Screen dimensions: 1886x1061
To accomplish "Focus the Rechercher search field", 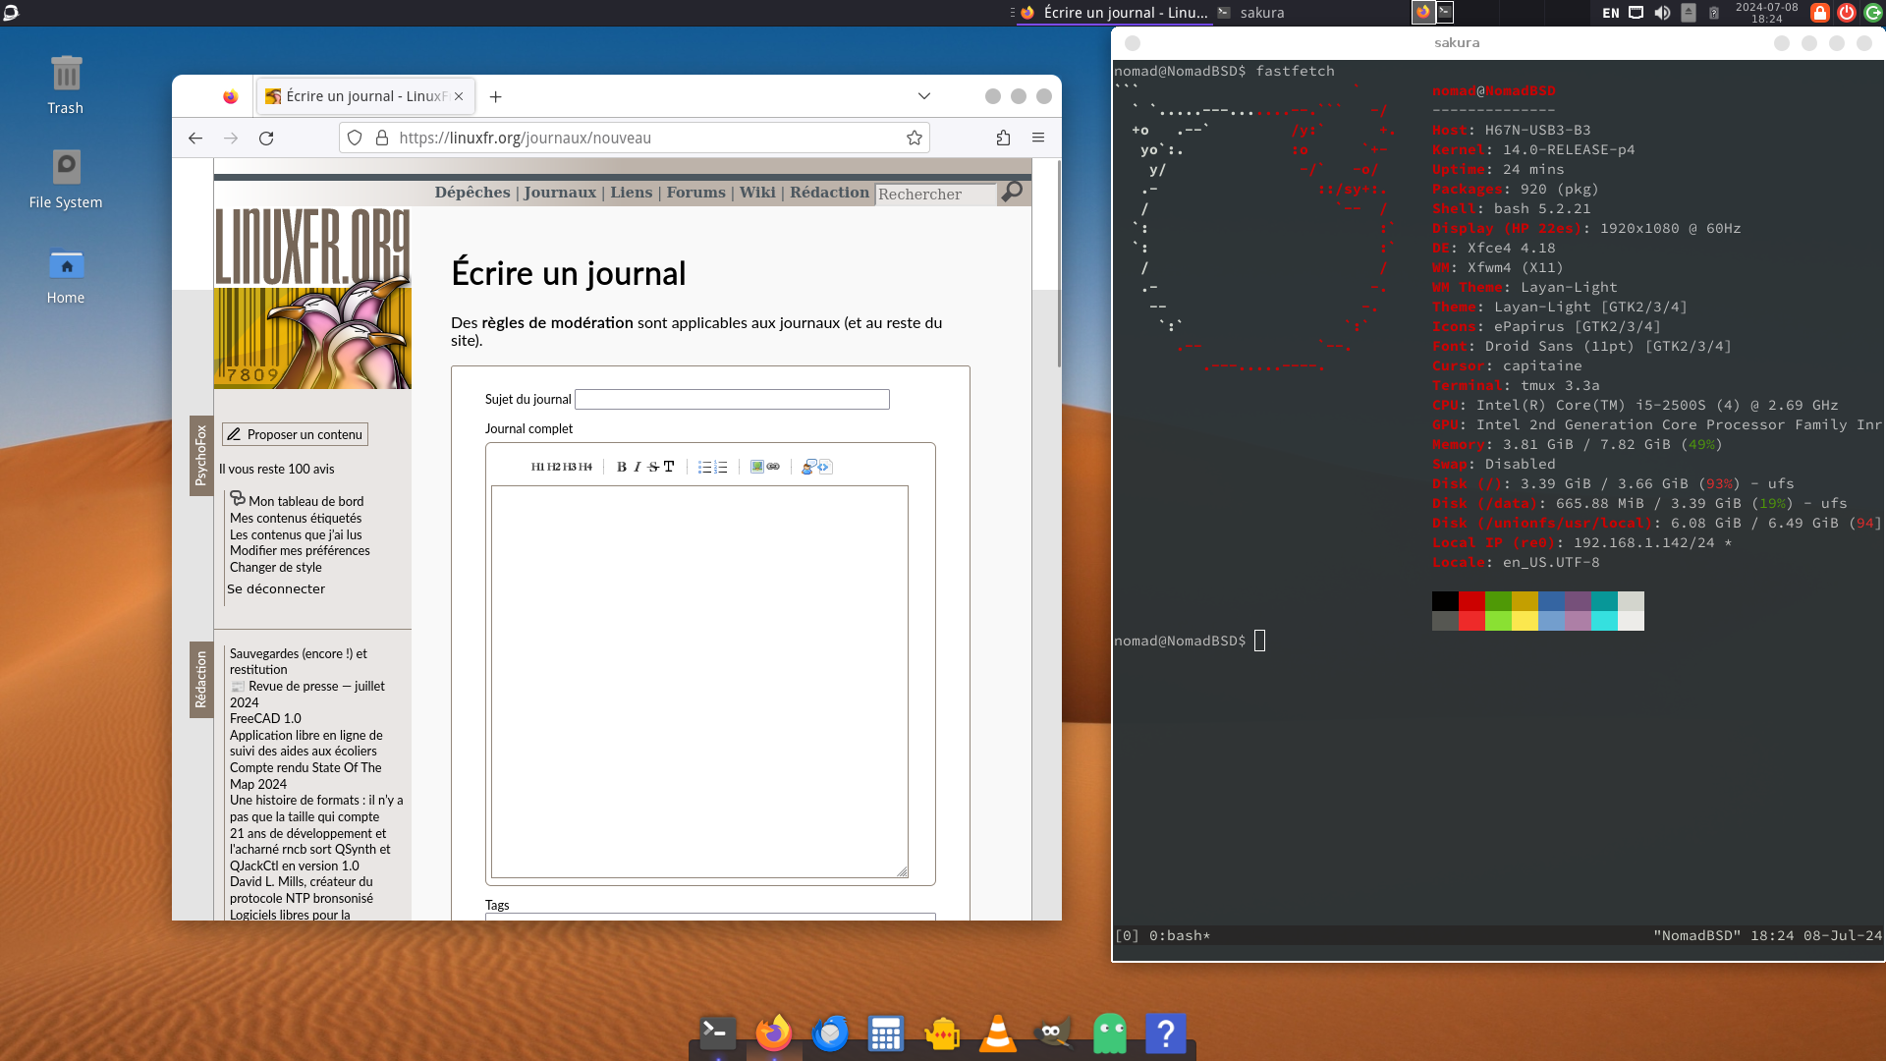I will tap(935, 194).
